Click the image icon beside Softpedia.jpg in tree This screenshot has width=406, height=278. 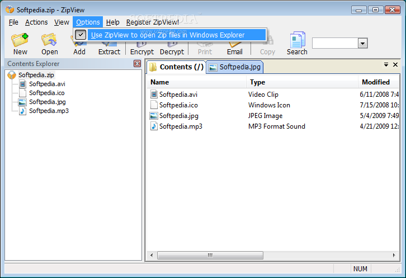tap(22, 102)
